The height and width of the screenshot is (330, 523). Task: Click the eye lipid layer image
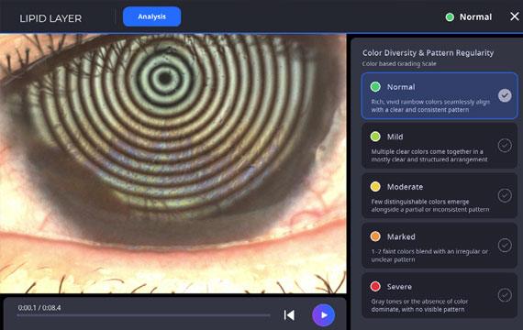click(x=173, y=164)
